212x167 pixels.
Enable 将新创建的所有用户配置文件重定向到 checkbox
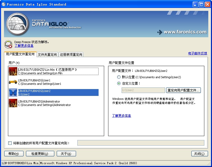(x=10, y=143)
